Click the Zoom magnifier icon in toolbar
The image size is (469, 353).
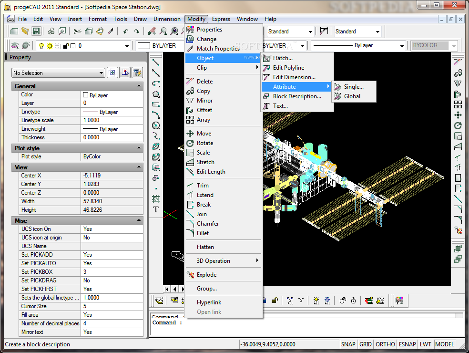point(163,31)
